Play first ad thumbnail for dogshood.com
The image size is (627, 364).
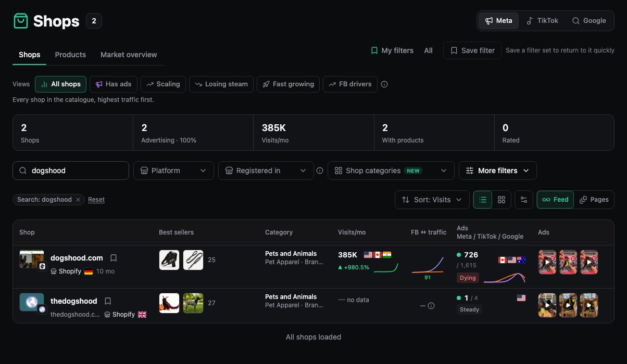point(547,262)
